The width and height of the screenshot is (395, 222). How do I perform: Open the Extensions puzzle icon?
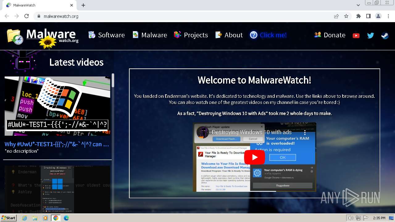pos(358,16)
